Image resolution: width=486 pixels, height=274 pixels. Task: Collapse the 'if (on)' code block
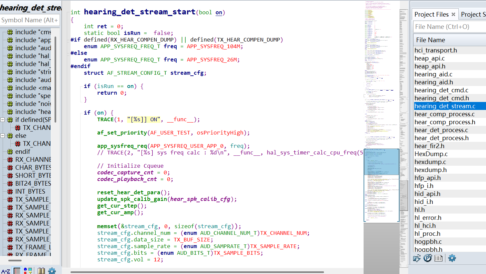(x=81, y=113)
